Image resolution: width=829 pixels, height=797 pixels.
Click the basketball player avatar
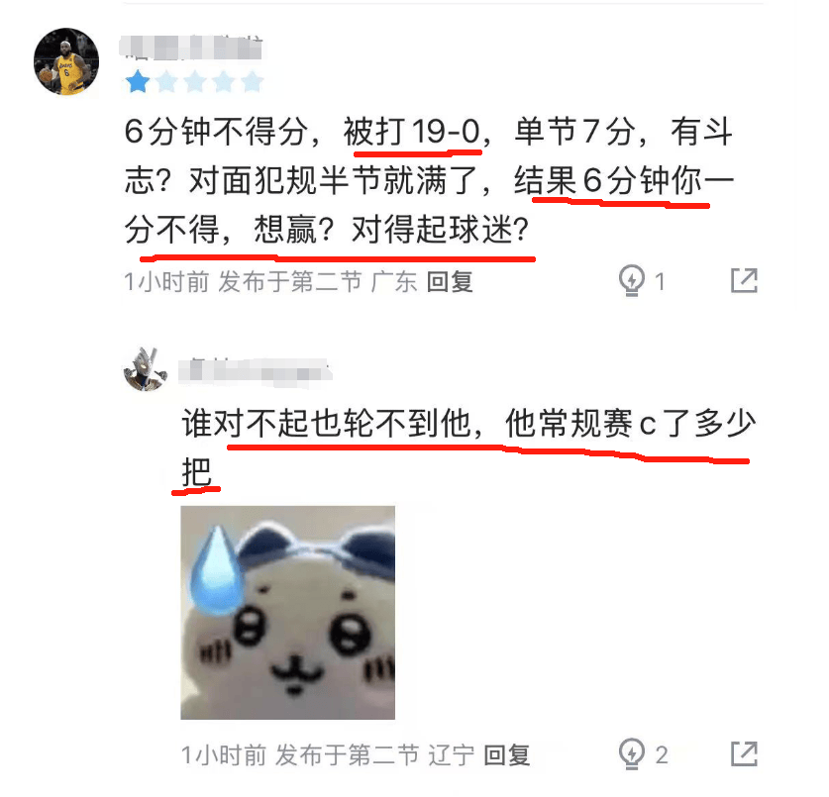66,61
